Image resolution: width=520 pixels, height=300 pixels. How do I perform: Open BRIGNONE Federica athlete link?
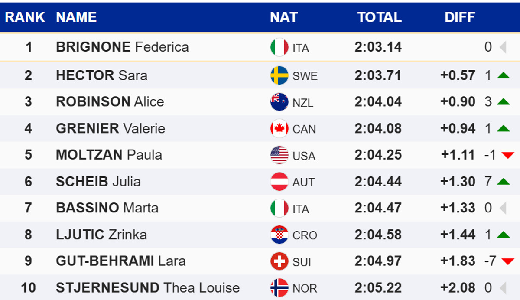122,47
